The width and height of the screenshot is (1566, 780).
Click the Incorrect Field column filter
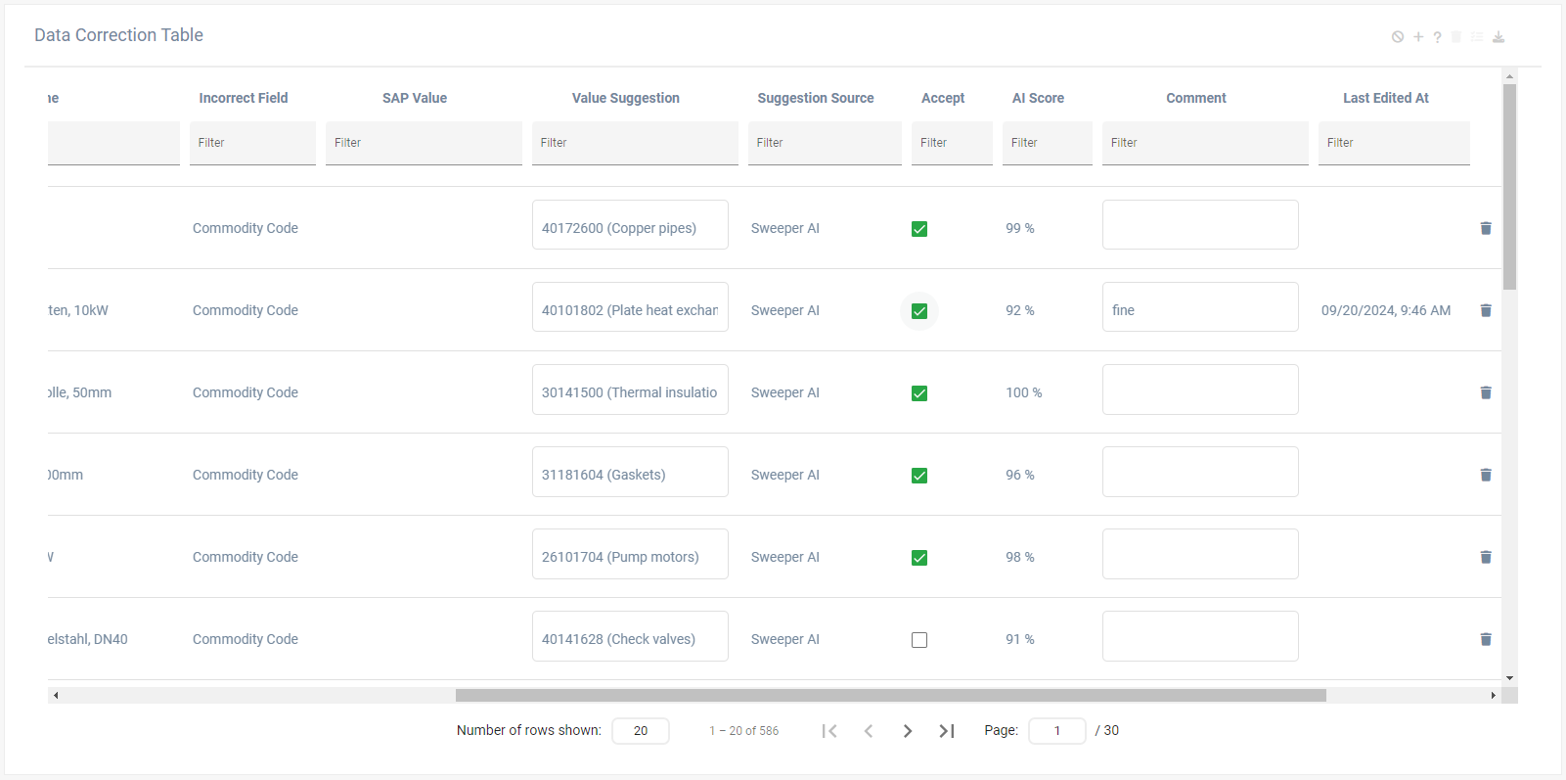(252, 143)
